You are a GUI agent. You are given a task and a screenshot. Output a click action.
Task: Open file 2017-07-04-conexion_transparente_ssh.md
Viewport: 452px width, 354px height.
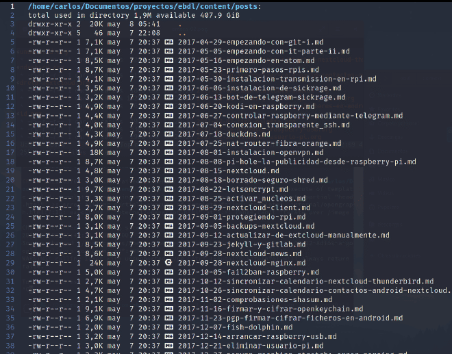pos(264,125)
